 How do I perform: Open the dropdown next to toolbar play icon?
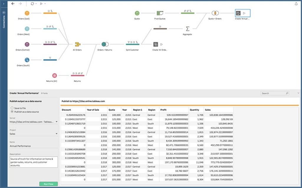(45, 4)
